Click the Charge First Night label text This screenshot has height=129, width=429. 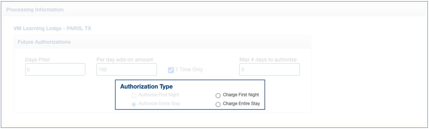[x=241, y=95]
